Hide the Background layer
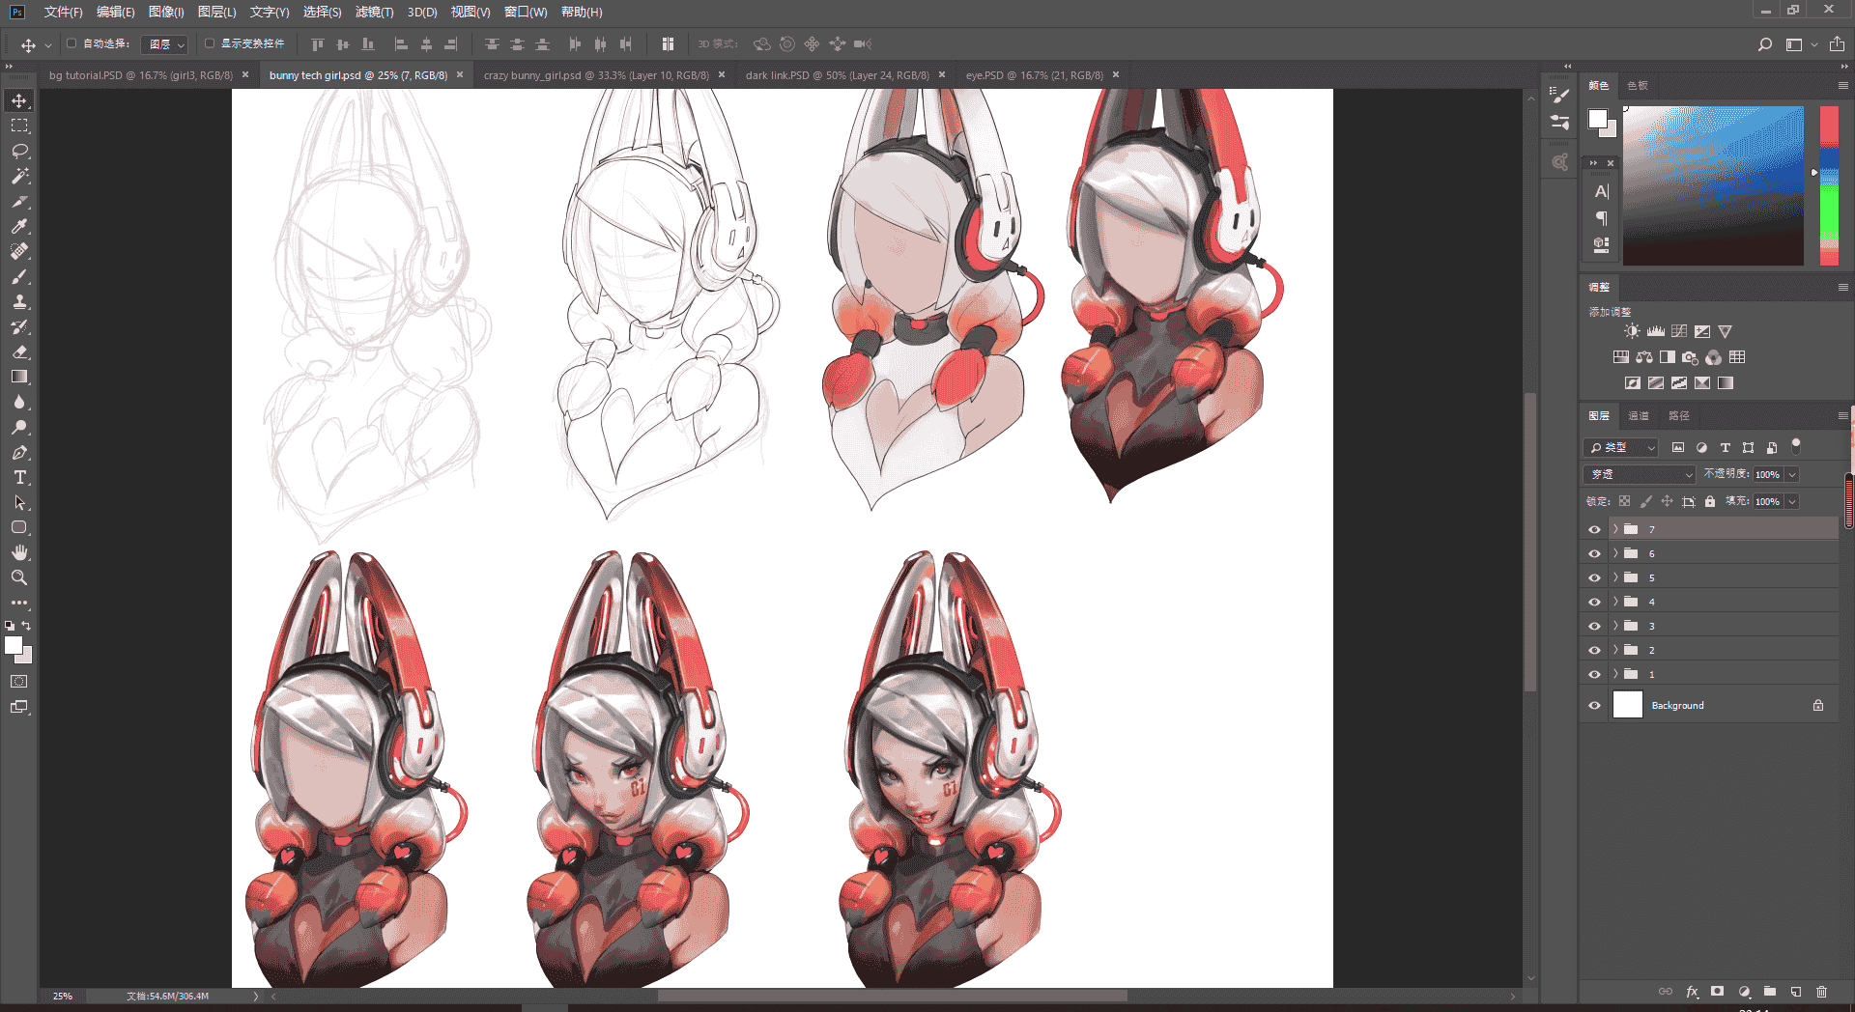The width and height of the screenshot is (1855, 1012). coord(1594,705)
